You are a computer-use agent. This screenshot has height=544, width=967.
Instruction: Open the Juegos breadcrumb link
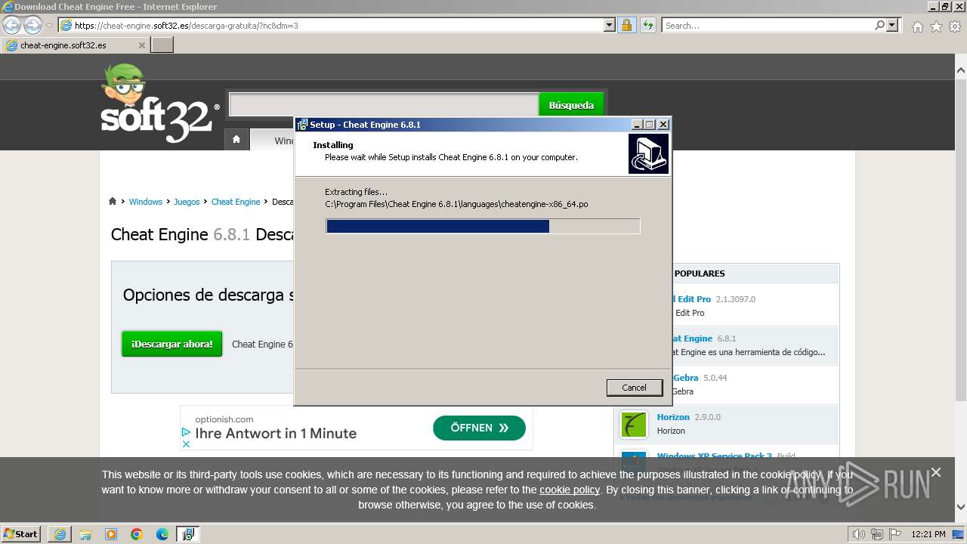pos(187,202)
